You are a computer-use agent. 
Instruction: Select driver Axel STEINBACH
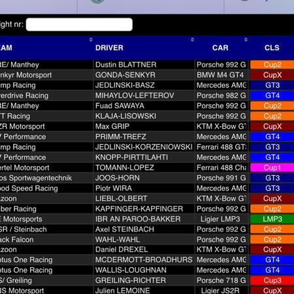(x=125, y=229)
